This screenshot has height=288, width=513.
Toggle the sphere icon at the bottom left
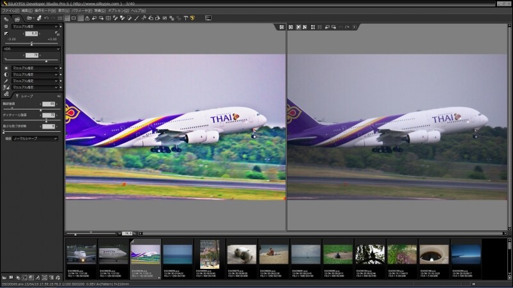[x=31, y=278]
